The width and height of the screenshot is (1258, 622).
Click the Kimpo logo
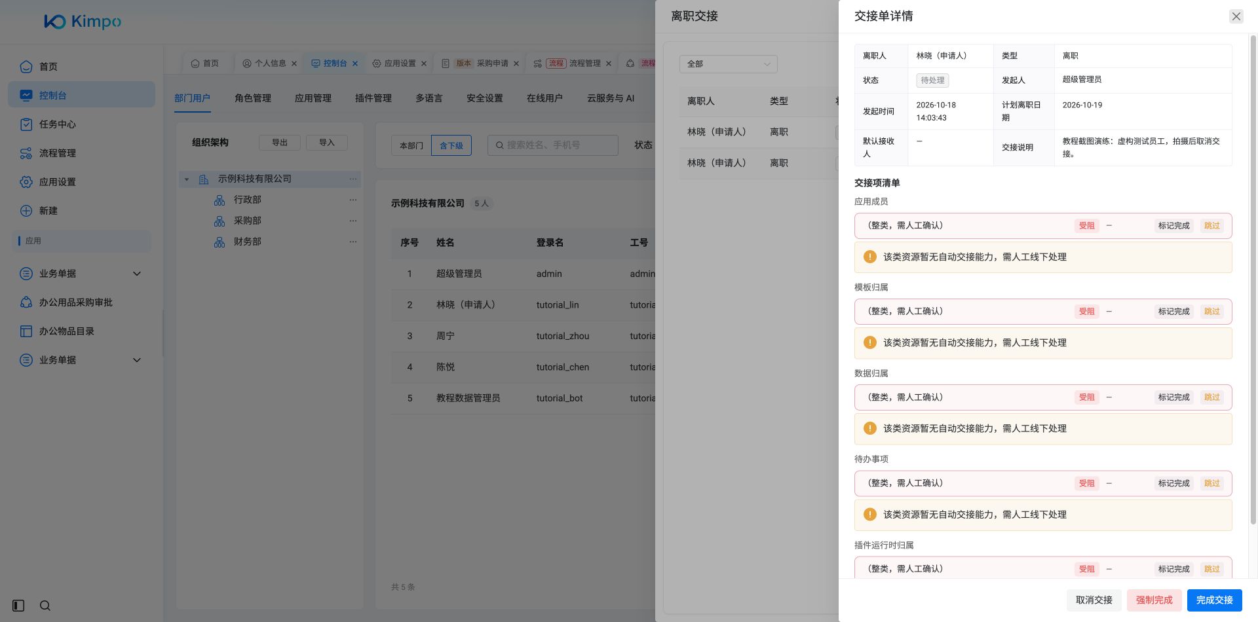[83, 22]
